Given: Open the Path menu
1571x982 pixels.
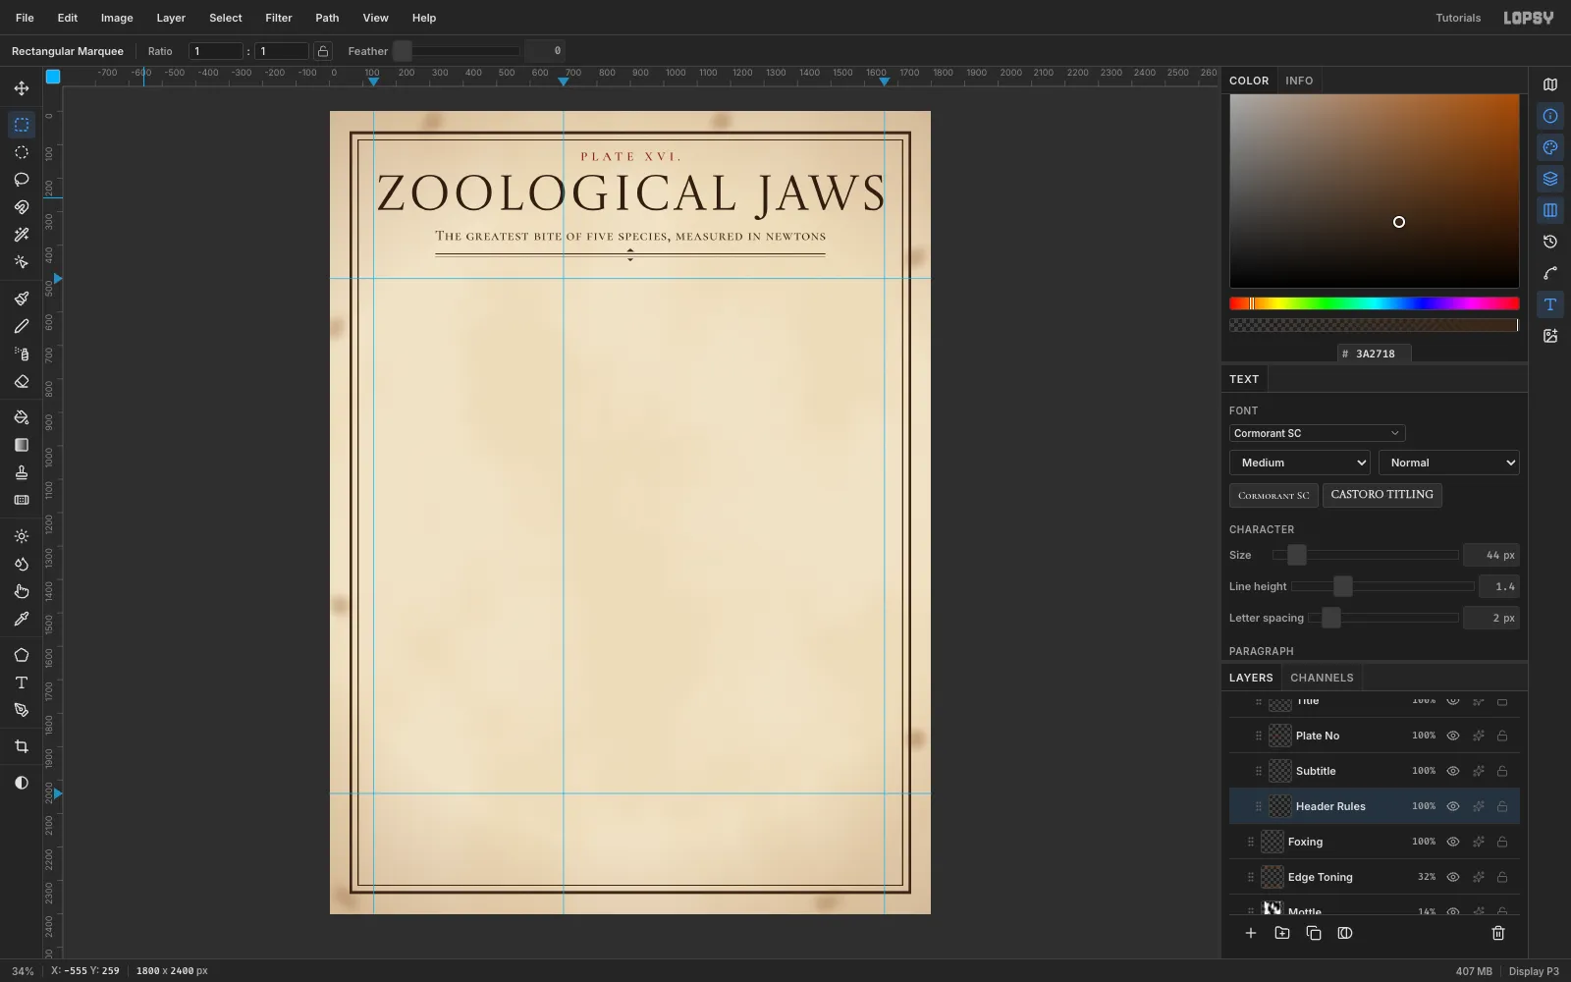Looking at the screenshot, I should click(327, 18).
